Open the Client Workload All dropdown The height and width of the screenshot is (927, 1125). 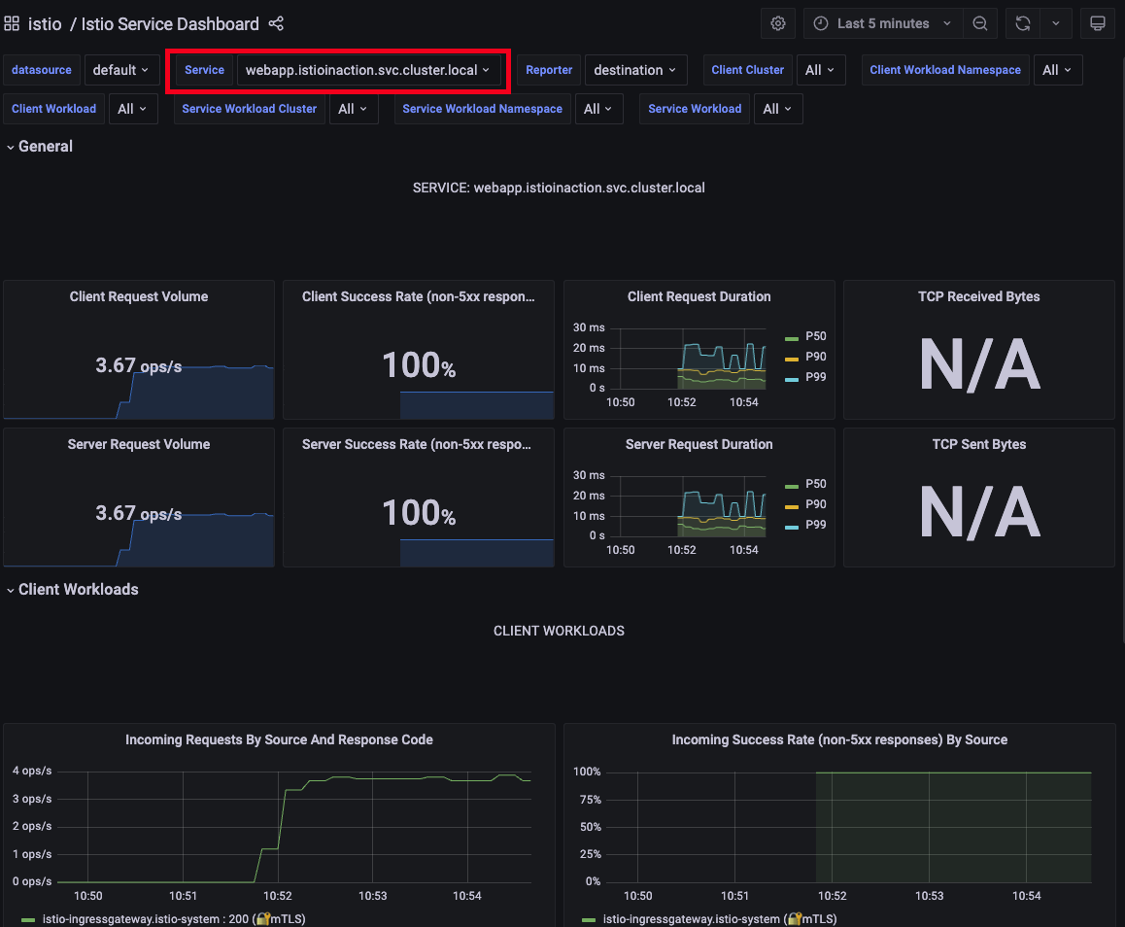[133, 108]
